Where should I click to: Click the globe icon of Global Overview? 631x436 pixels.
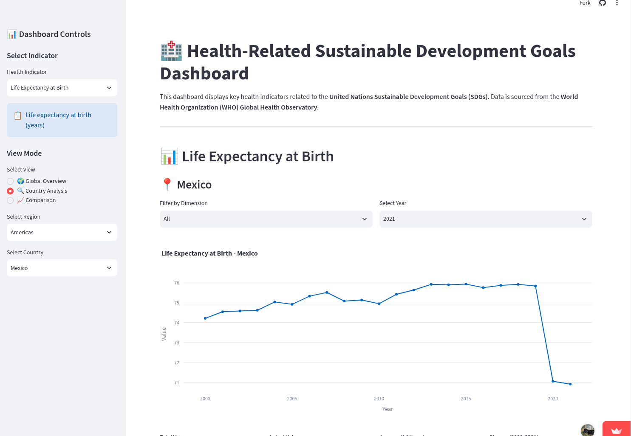pyautogui.click(x=20, y=181)
